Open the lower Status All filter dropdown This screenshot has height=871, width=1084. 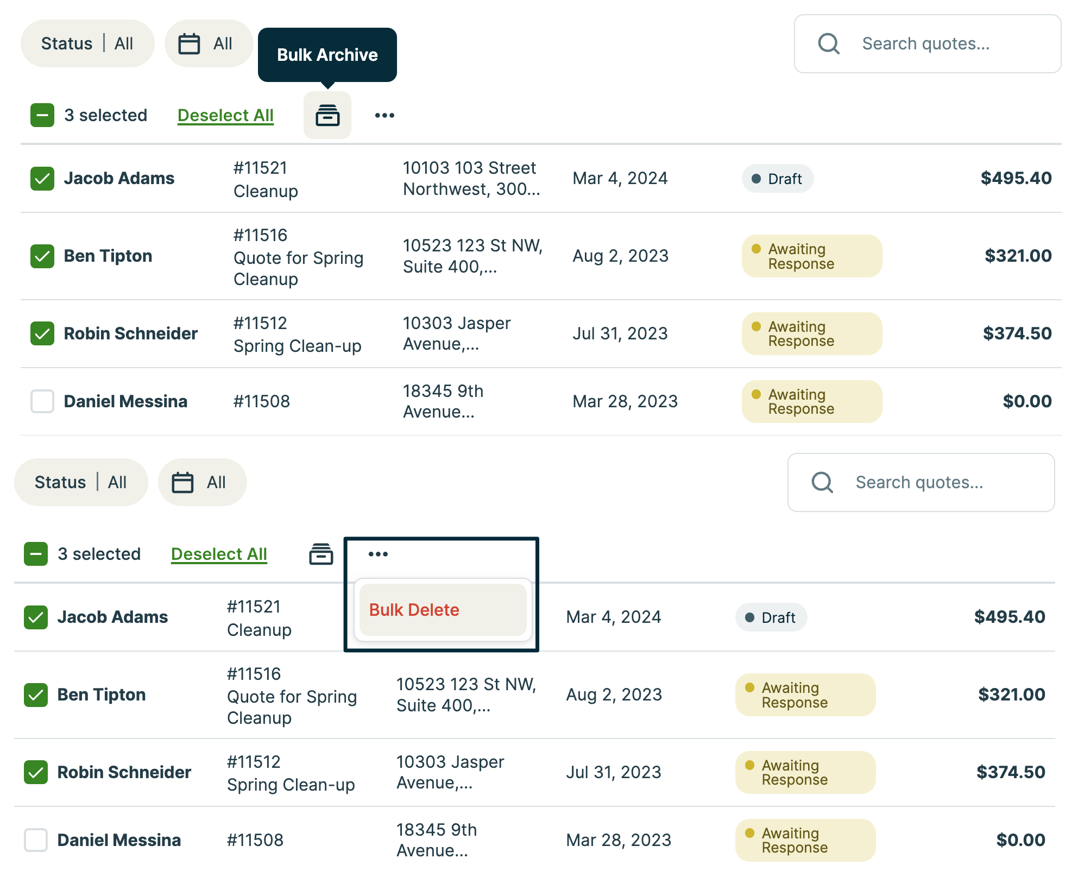(x=80, y=482)
